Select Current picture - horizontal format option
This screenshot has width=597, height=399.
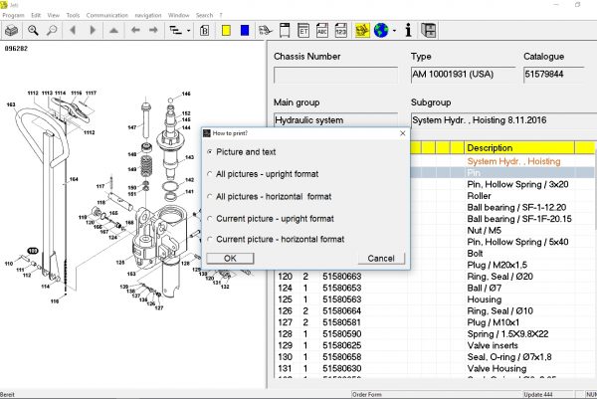point(209,239)
